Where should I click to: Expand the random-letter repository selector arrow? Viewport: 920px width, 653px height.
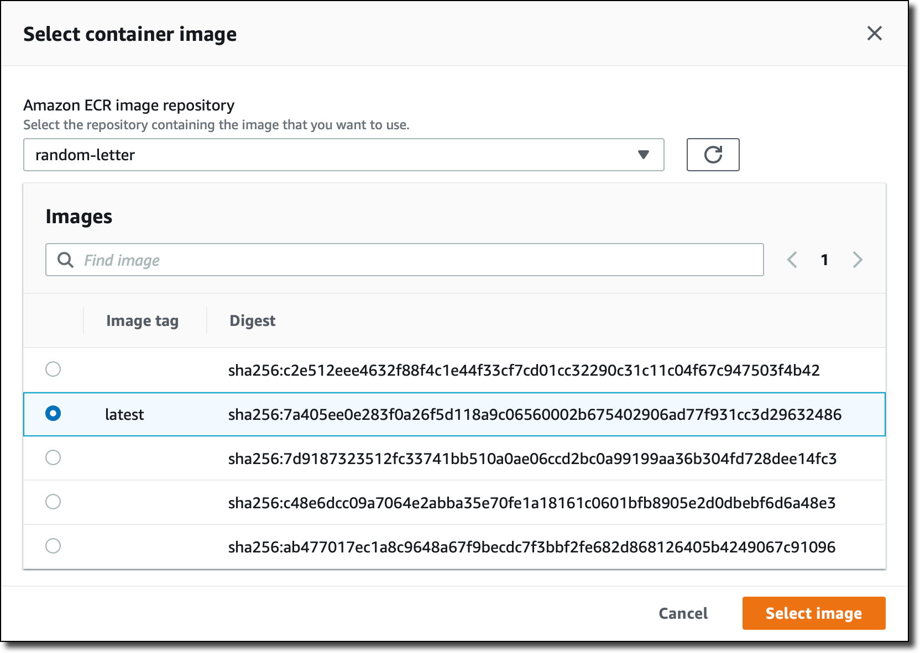tap(643, 155)
